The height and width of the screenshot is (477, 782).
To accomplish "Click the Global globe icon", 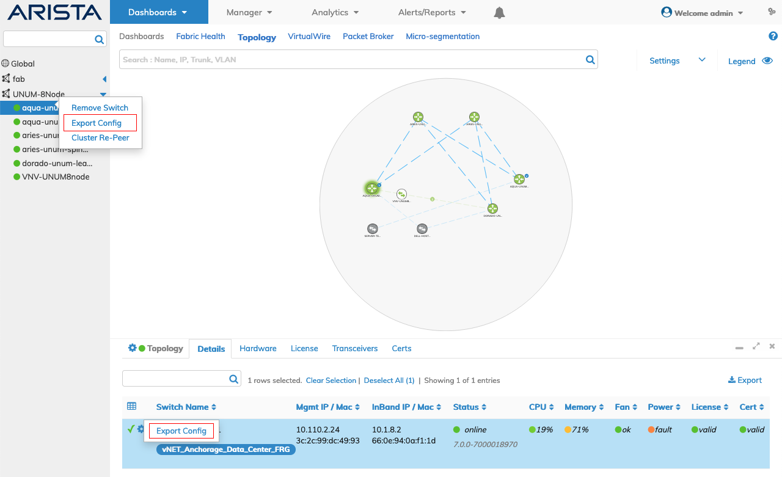I will (5, 64).
